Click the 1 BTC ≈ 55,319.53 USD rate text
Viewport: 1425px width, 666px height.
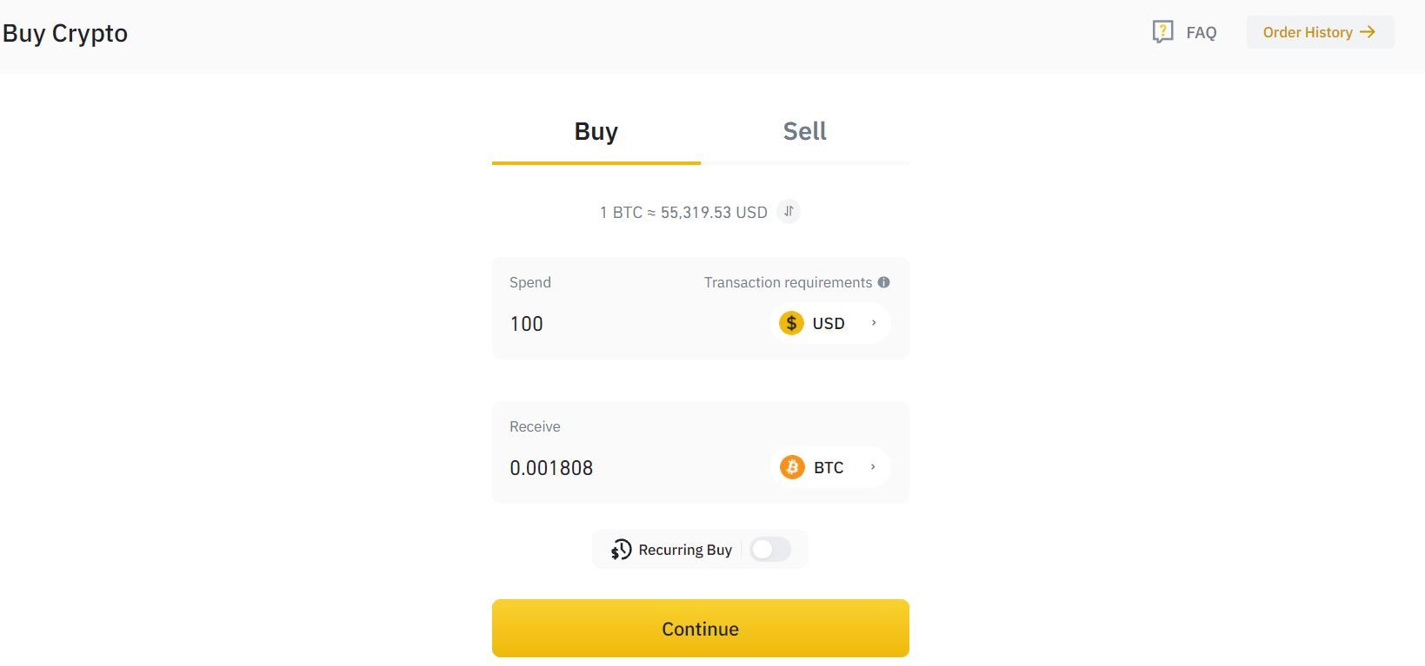683,212
